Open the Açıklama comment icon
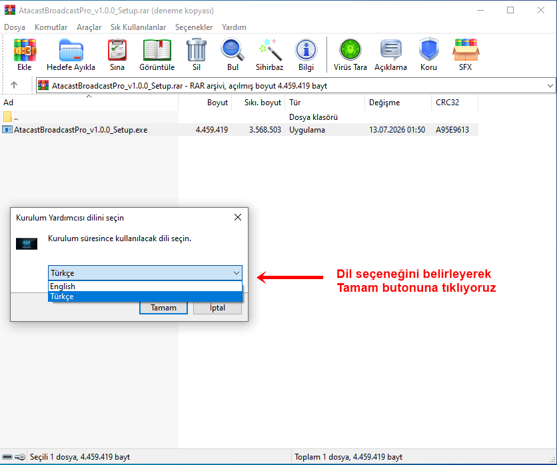 [390, 50]
